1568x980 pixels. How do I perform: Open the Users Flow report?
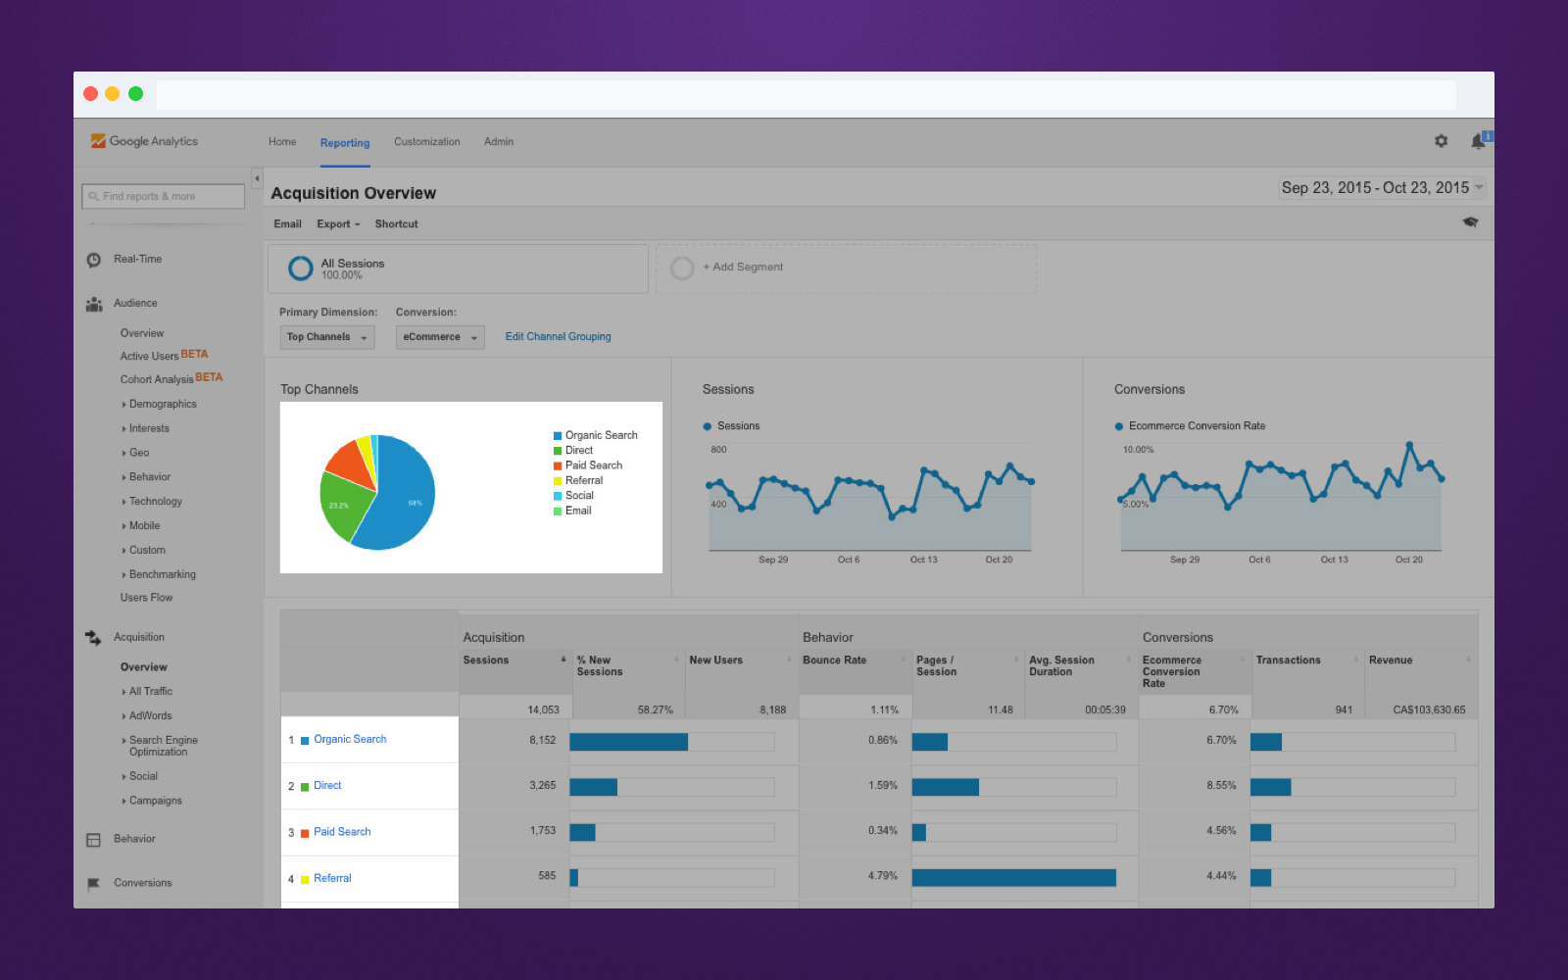146,598
